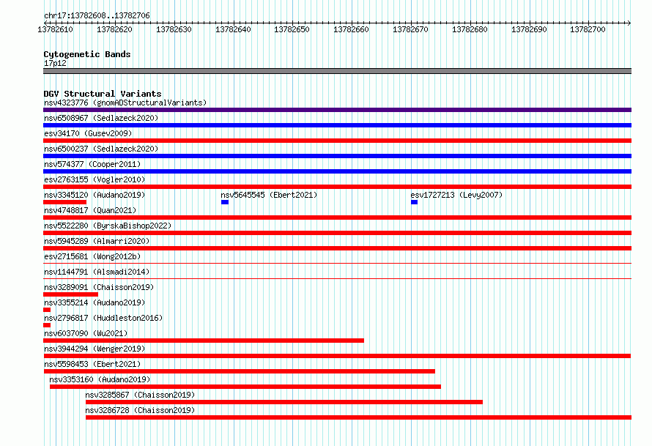Open nsv3286728 (Chaisson2019) variant label
The width and height of the screenshot is (652, 446).
coord(140,410)
